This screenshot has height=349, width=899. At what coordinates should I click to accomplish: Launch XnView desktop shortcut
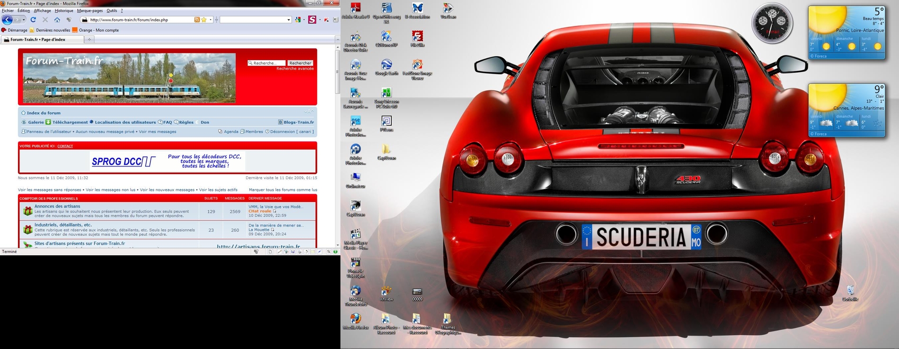387,294
